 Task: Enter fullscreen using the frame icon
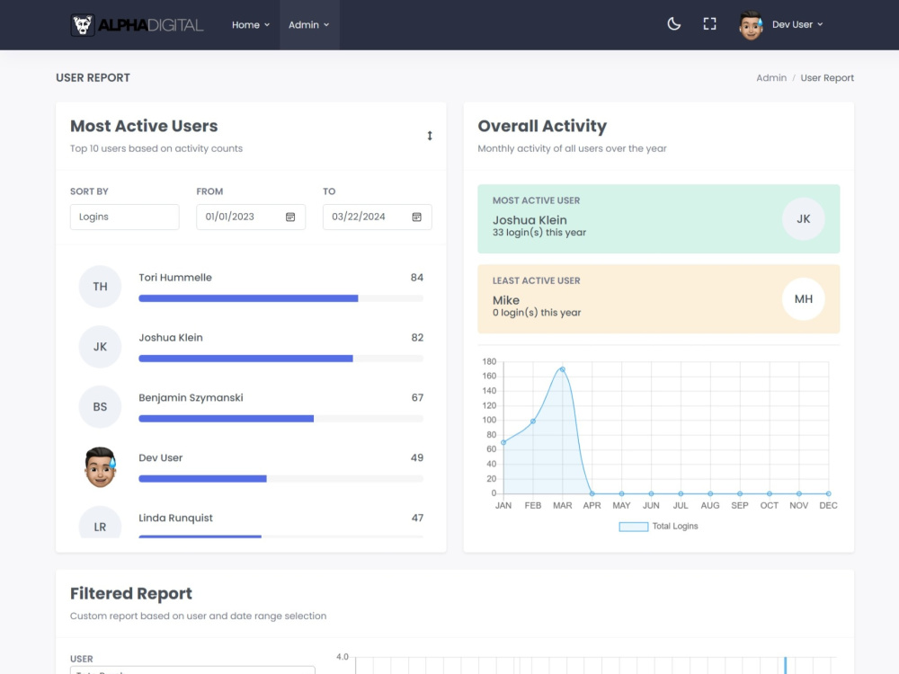710,24
